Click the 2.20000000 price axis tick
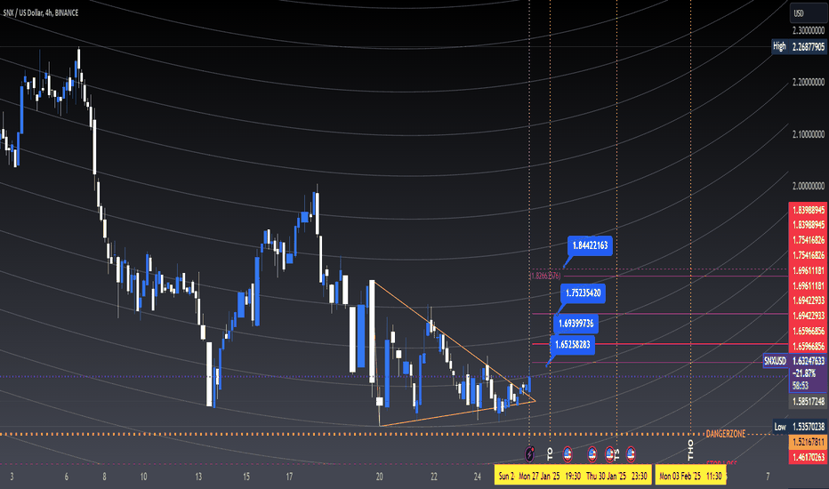The width and height of the screenshot is (829, 489). point(809,83)
